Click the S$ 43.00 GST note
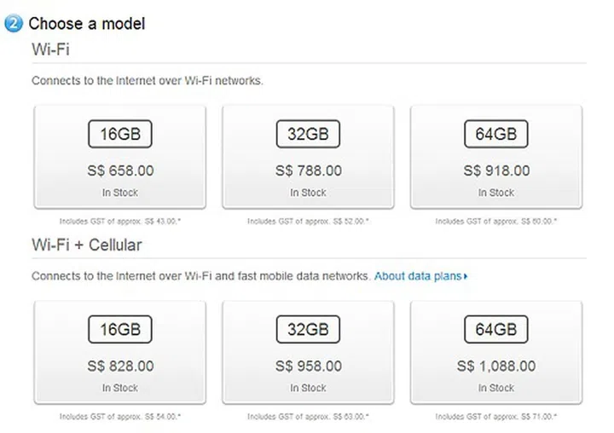 [x=120, y=221]
